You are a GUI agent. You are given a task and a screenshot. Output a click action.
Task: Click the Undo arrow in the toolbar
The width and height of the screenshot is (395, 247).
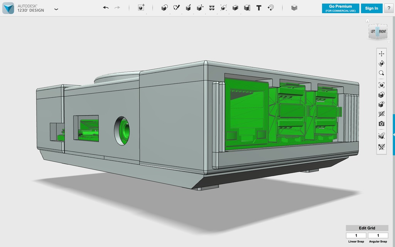[106, 8]
